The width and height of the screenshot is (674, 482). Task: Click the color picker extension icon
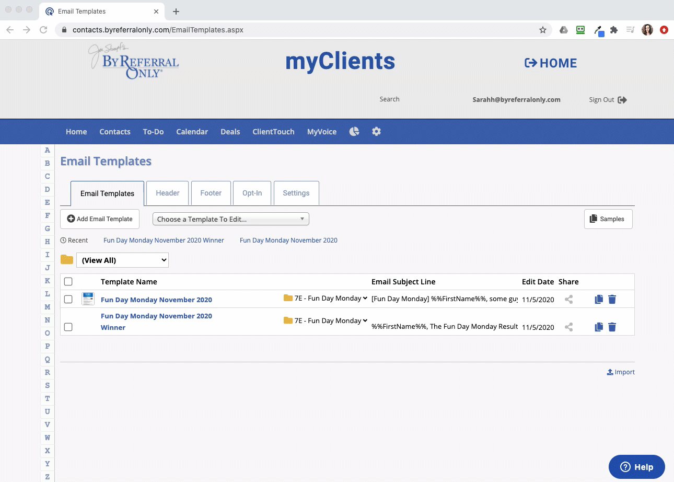tap(599, 30)
